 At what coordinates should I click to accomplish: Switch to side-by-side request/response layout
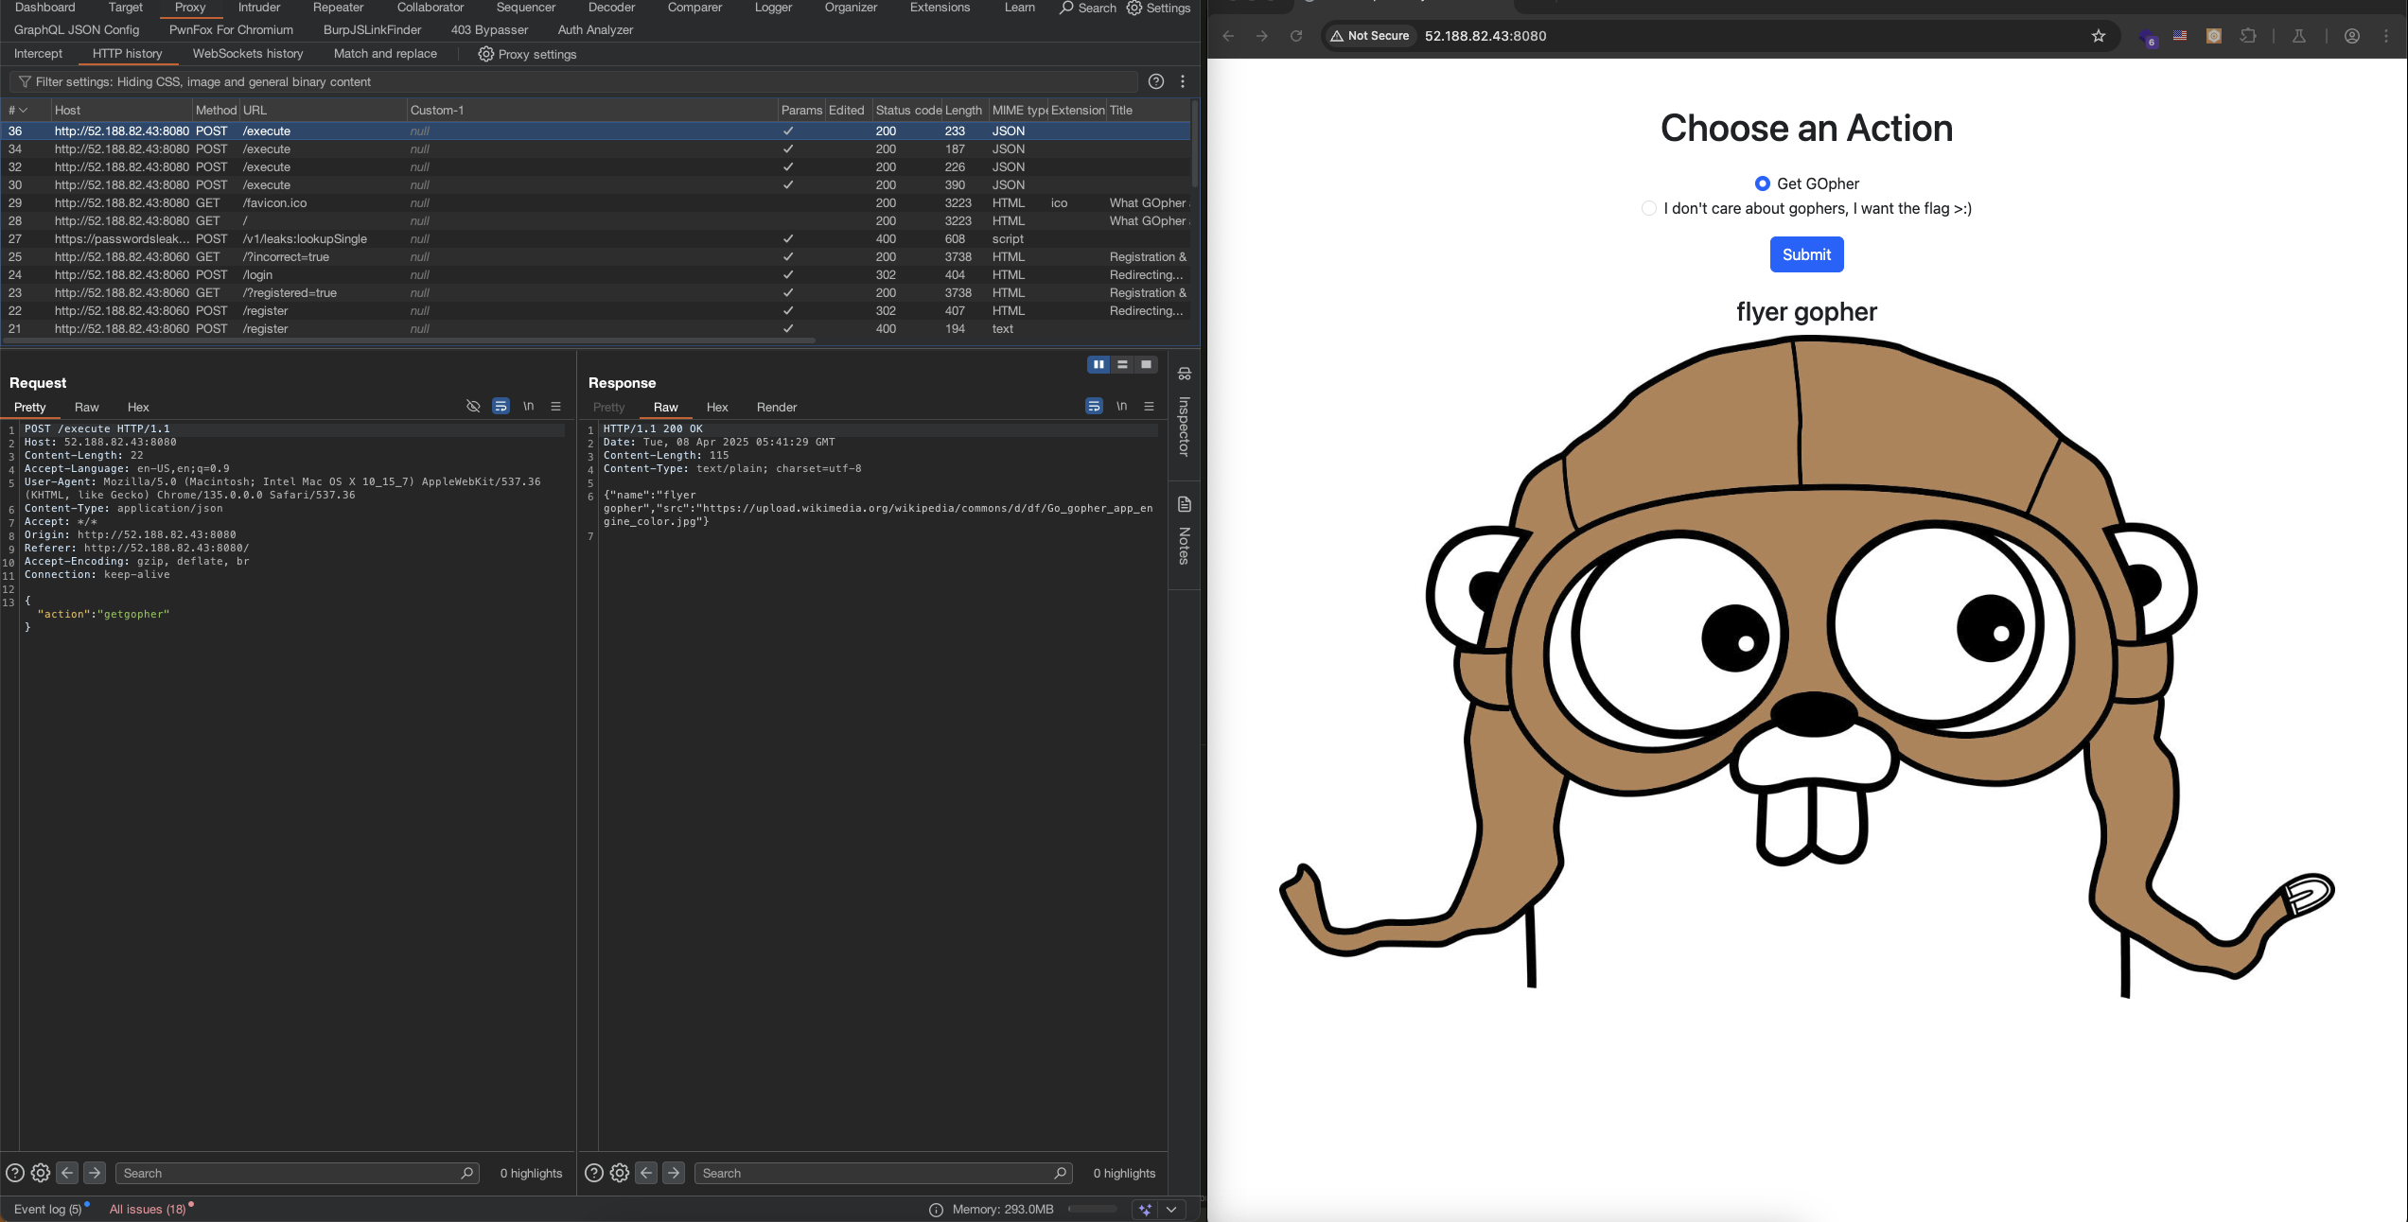(x=1099, y=364)
